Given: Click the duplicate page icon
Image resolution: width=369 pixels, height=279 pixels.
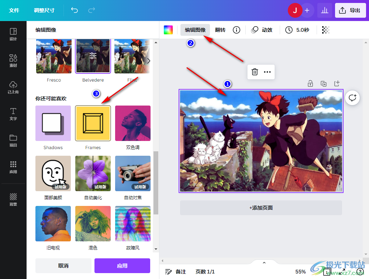Looking at the screenshot, I should 324,83.
